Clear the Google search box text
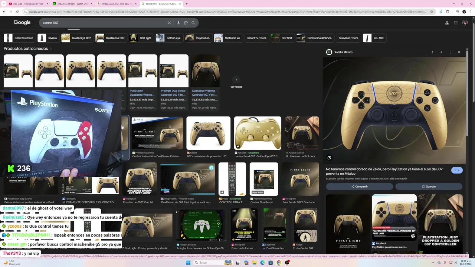The image size is (475, 267). point(169,23)
